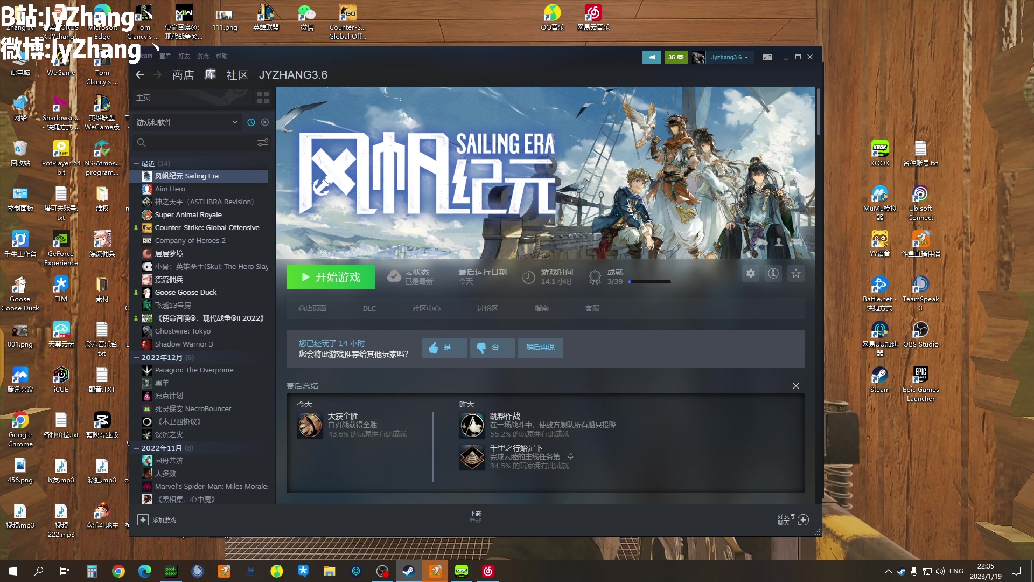This screenshot has height=582, width=1034.
Task: Open the 好友 menu in Steam
Action: pos(184,56)
